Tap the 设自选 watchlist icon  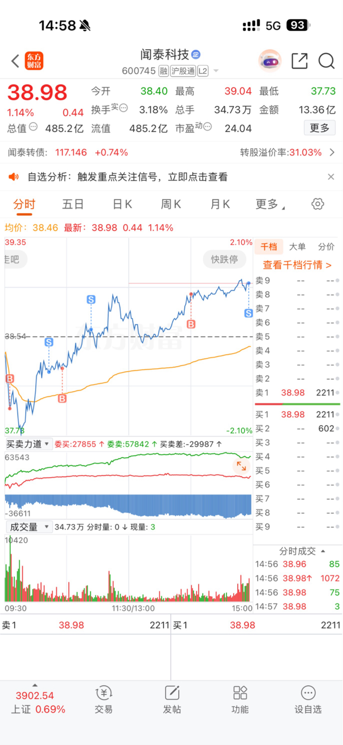(x=308, y=700)
